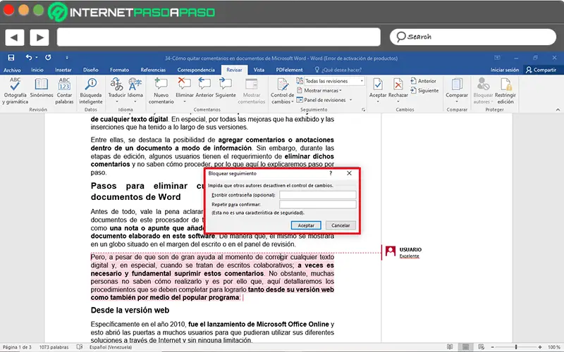
Task: Open the PDFelement tab
Action: 289,70
